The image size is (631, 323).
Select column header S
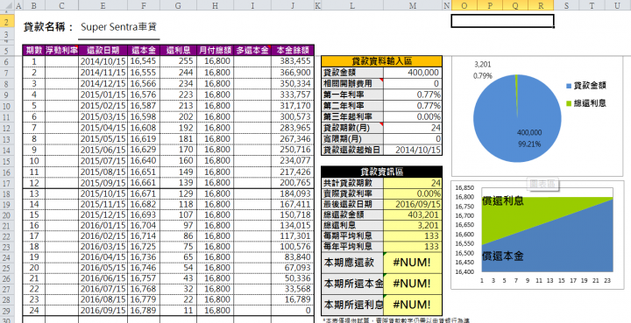tap(567, 5)
